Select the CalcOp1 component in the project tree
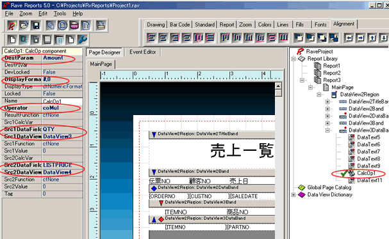 click(366, 173)
